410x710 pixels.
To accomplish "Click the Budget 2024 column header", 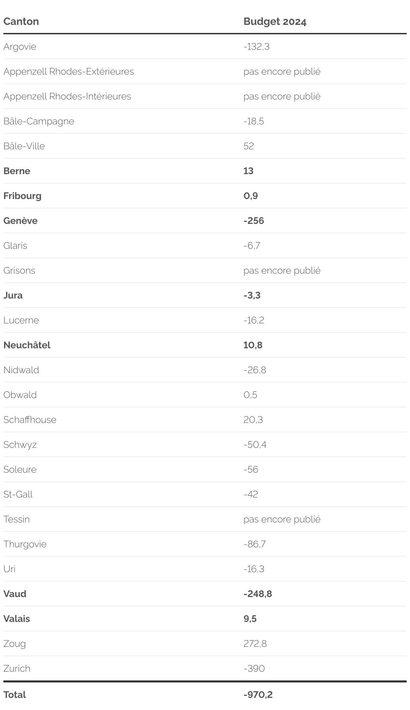I will 275,22.
